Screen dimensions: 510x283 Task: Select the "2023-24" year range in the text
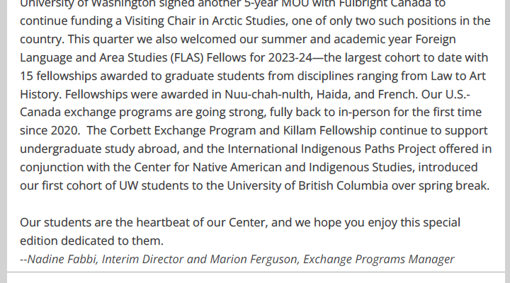point(290,57)
